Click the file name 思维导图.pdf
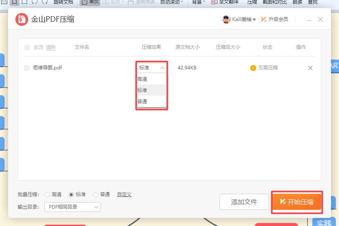 (47, 68)
